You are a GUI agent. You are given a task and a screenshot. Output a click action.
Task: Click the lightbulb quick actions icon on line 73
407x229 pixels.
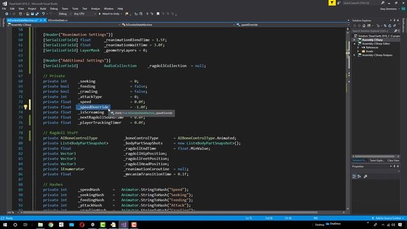tap(25, 107)
